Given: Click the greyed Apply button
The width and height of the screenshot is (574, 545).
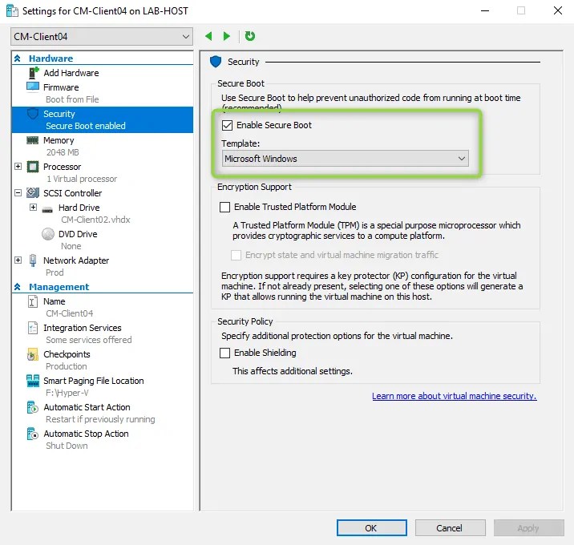Looking at the screenshot, I should click(528, 528).
